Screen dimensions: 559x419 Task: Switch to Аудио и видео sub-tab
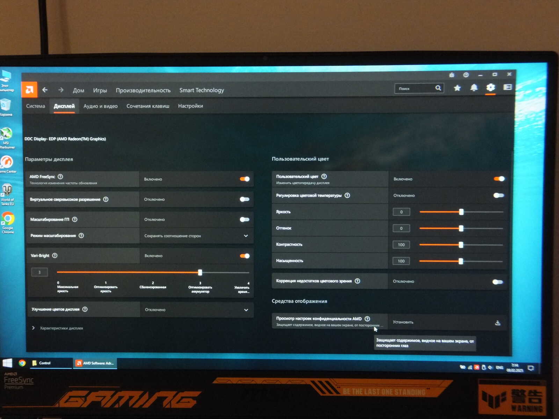[101, 106]
